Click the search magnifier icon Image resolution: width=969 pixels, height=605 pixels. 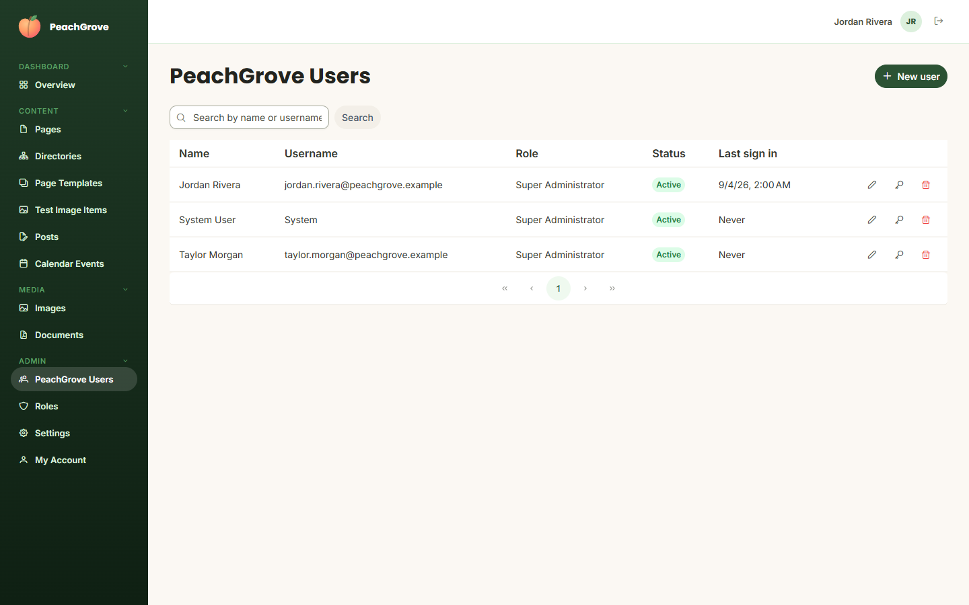pos(181,118)
